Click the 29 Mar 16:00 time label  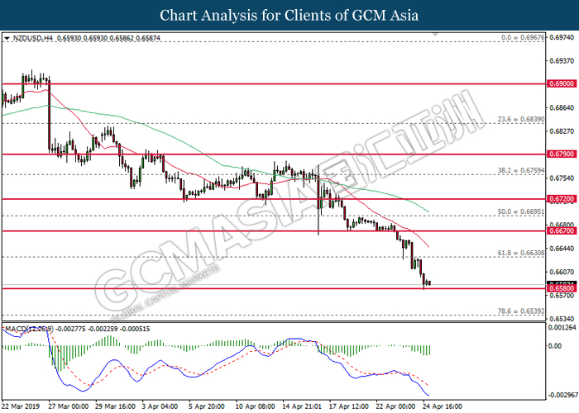(115, 406)
